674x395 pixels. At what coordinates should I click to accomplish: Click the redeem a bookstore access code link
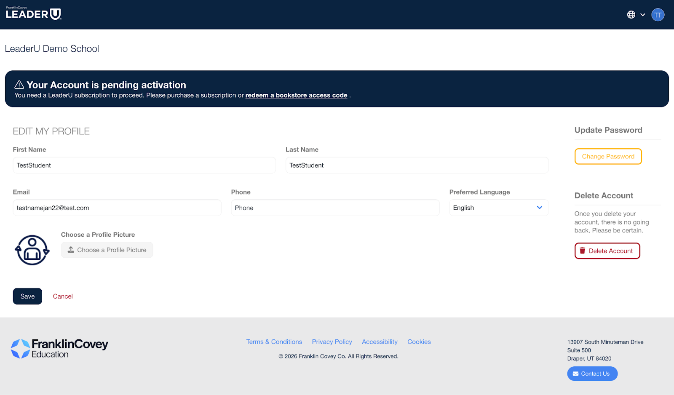[x=296, y=96]
